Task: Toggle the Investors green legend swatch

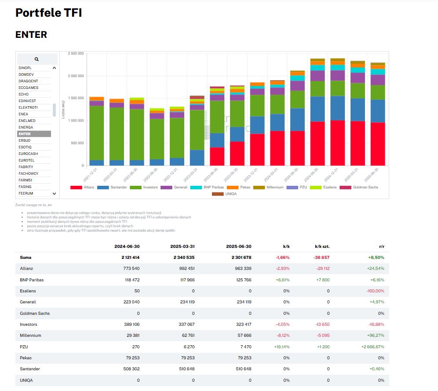Action: 135,188
